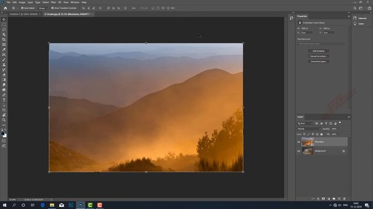Open the History panel icon
Viewport: 373px width, 209px height.
coord(291,18)
